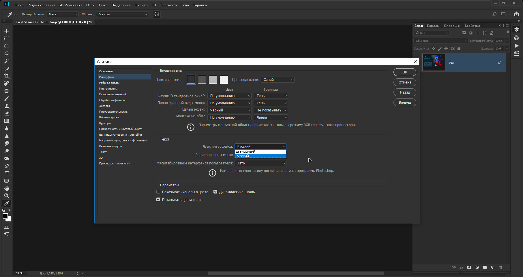Click the search icon in options bar

click(x=494, y=14)
